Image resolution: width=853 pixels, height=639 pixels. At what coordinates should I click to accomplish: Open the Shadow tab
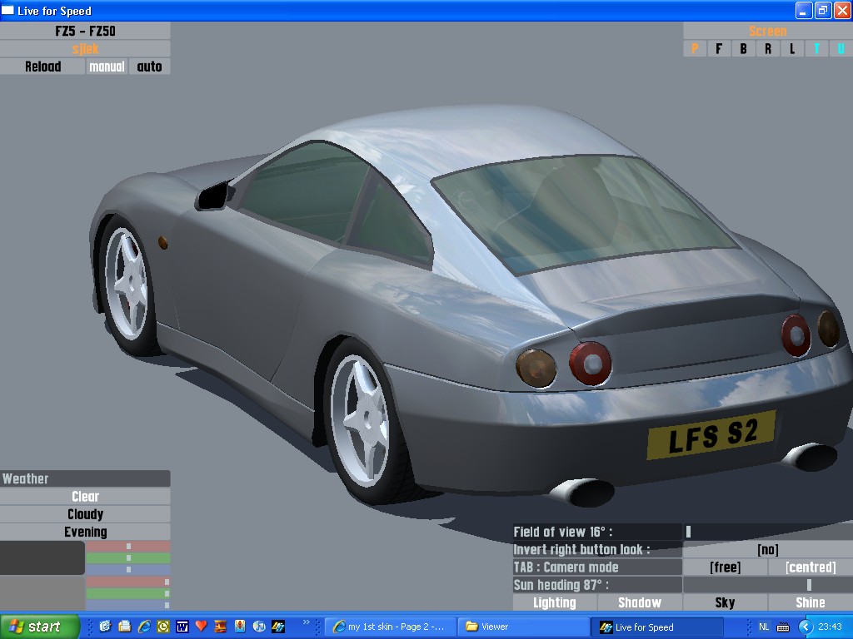pyautogui.click(x=640, y=602)
